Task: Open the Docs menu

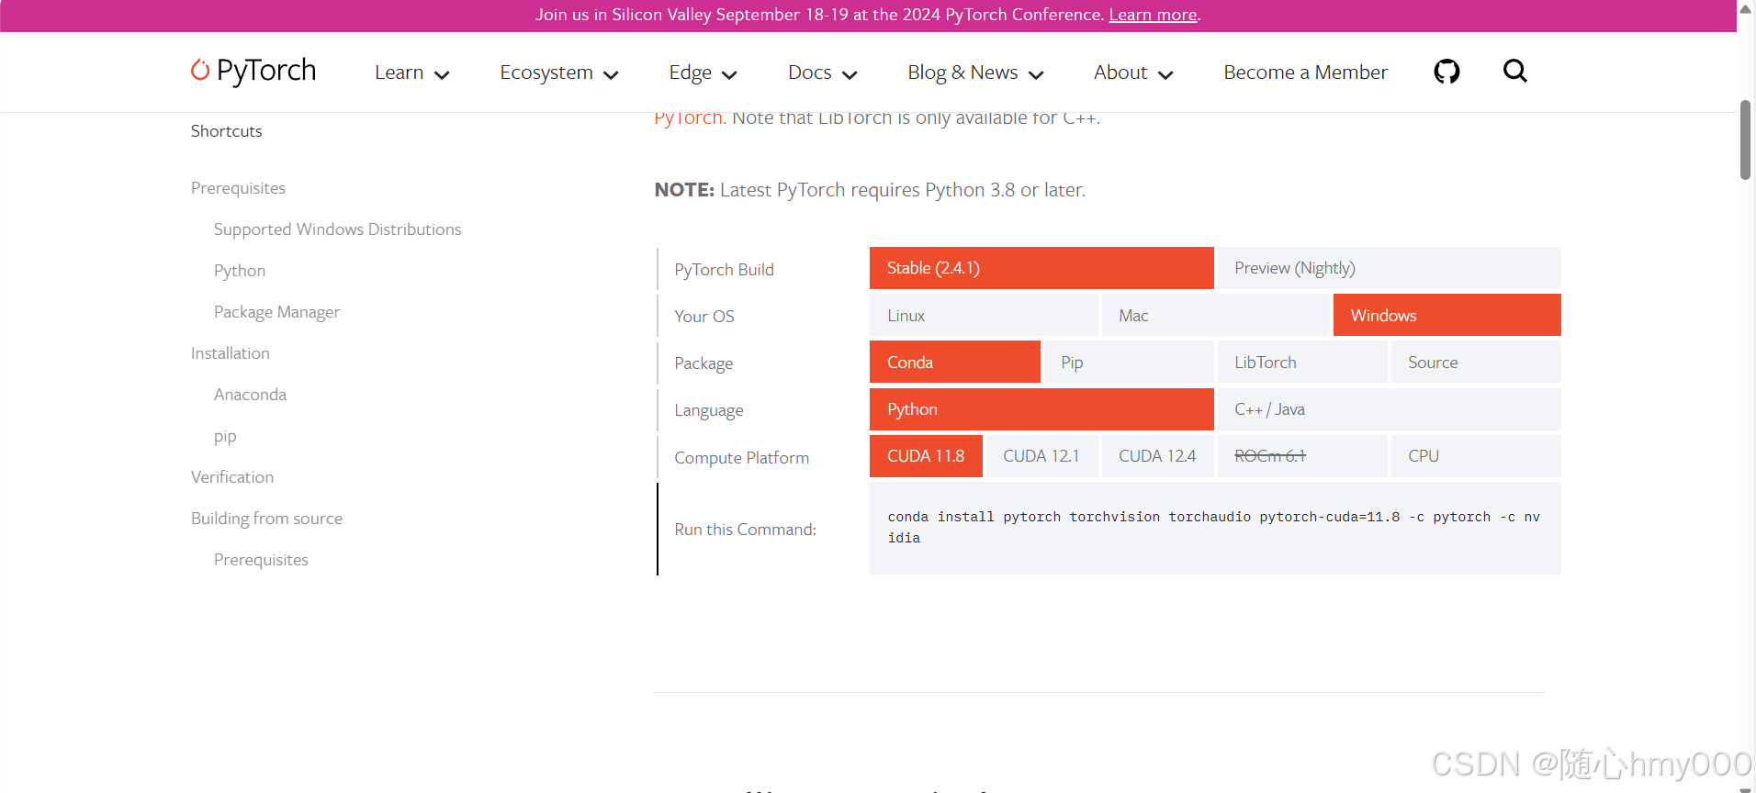Action: [x=810, y=73]
